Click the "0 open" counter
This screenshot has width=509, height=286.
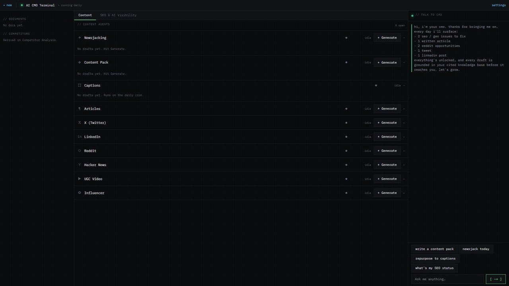(400, 25)
